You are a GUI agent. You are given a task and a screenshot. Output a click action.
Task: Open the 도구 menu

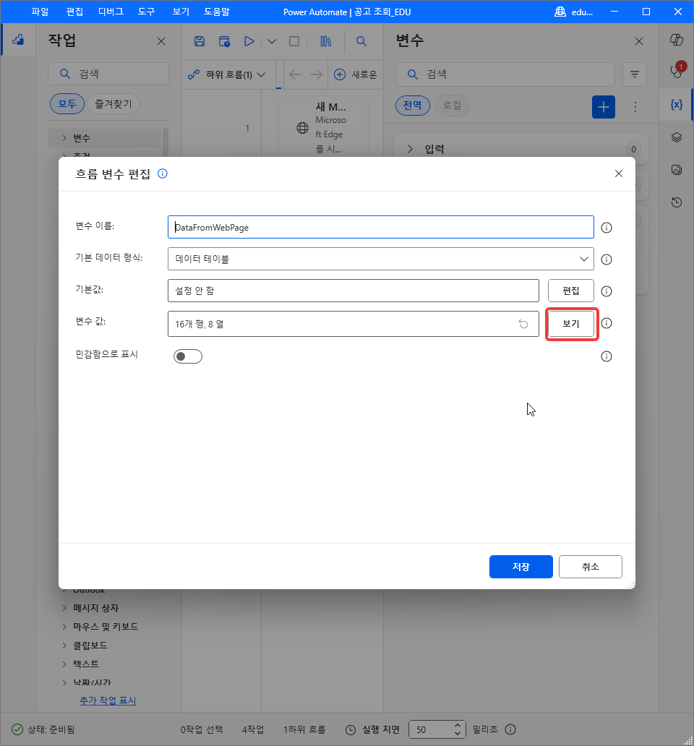[x=147, y=12]
